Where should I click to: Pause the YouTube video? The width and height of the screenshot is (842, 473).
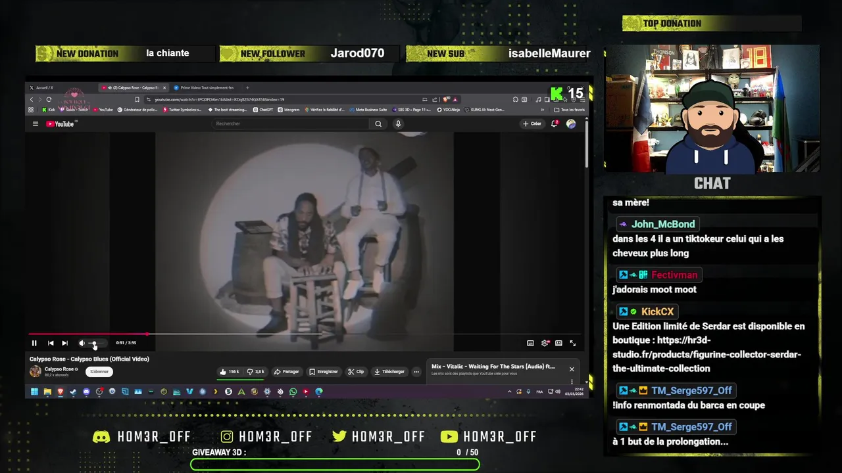point(34,343)
